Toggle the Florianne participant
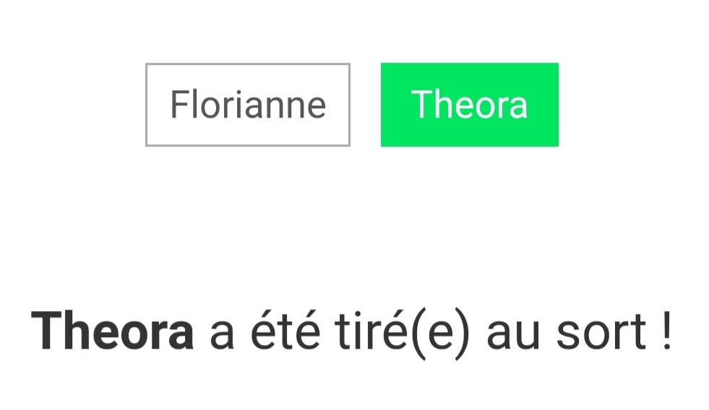Viewport: 709px width, 410px height. point(248,105)
